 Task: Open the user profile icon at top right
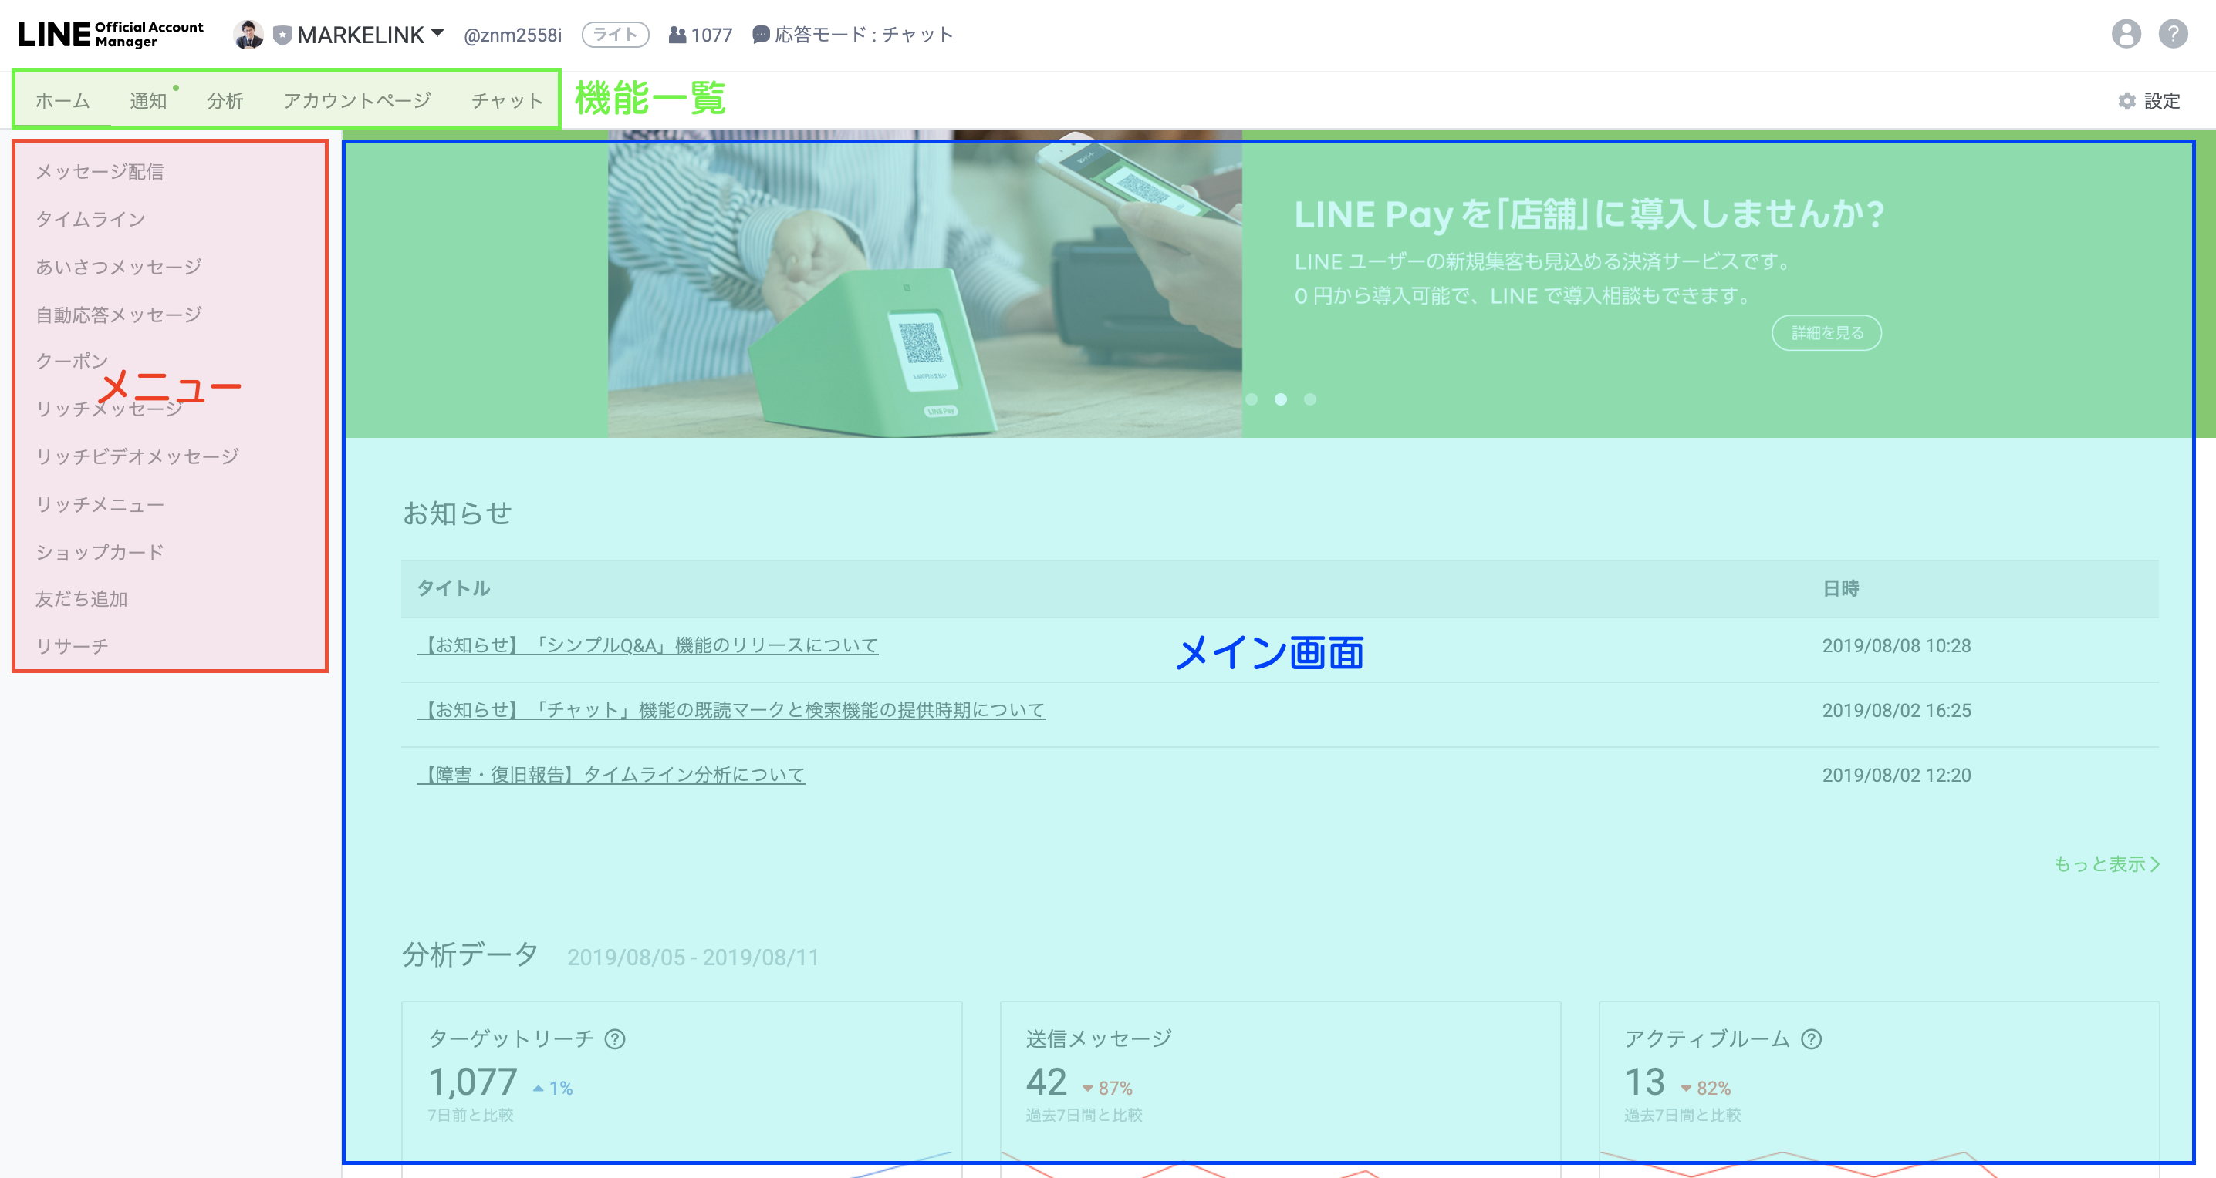click(2126, 35)
